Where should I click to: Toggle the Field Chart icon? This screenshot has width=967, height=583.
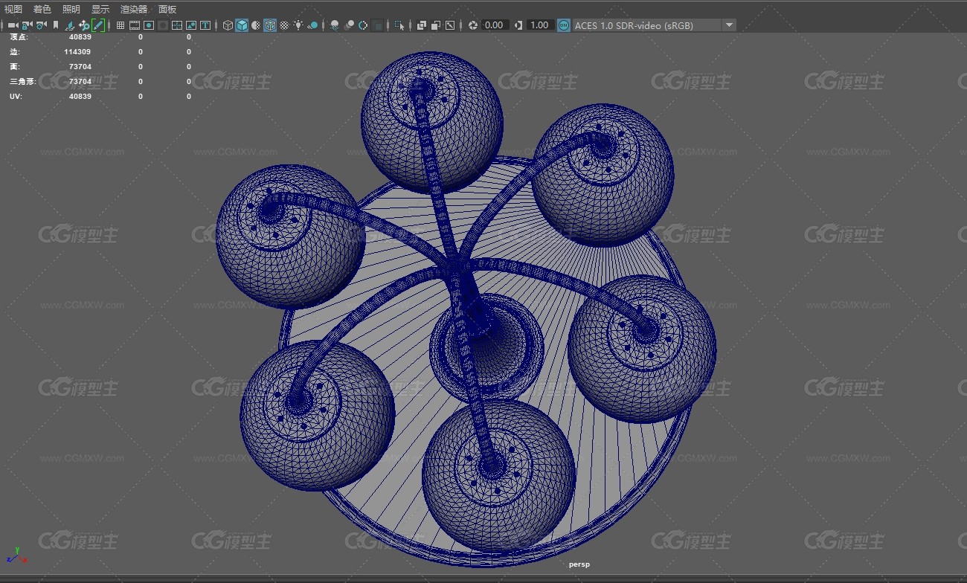click(x=177, y=25)
